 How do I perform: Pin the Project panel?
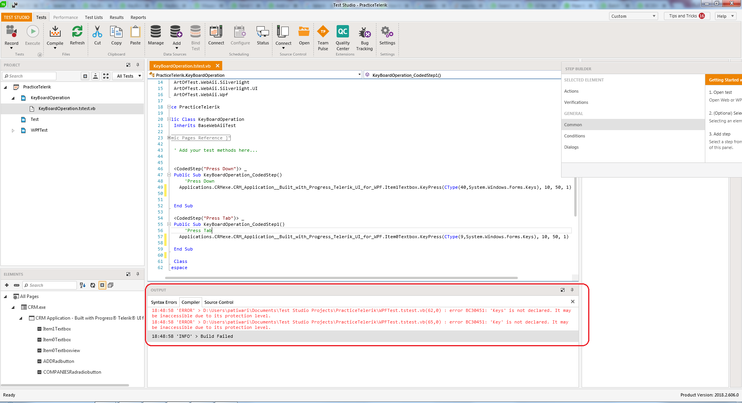pyautogui.click(x=138, y=65)
